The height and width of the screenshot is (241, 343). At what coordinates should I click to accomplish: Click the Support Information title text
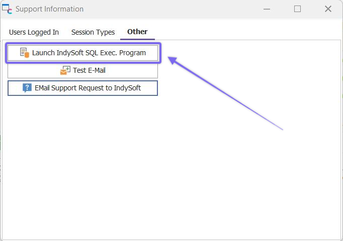click(x=49, y=9)
